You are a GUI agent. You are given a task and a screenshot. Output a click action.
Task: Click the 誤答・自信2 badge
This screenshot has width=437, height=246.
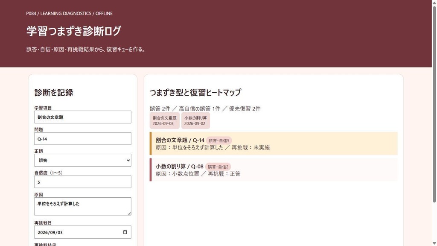click(218, 167)
